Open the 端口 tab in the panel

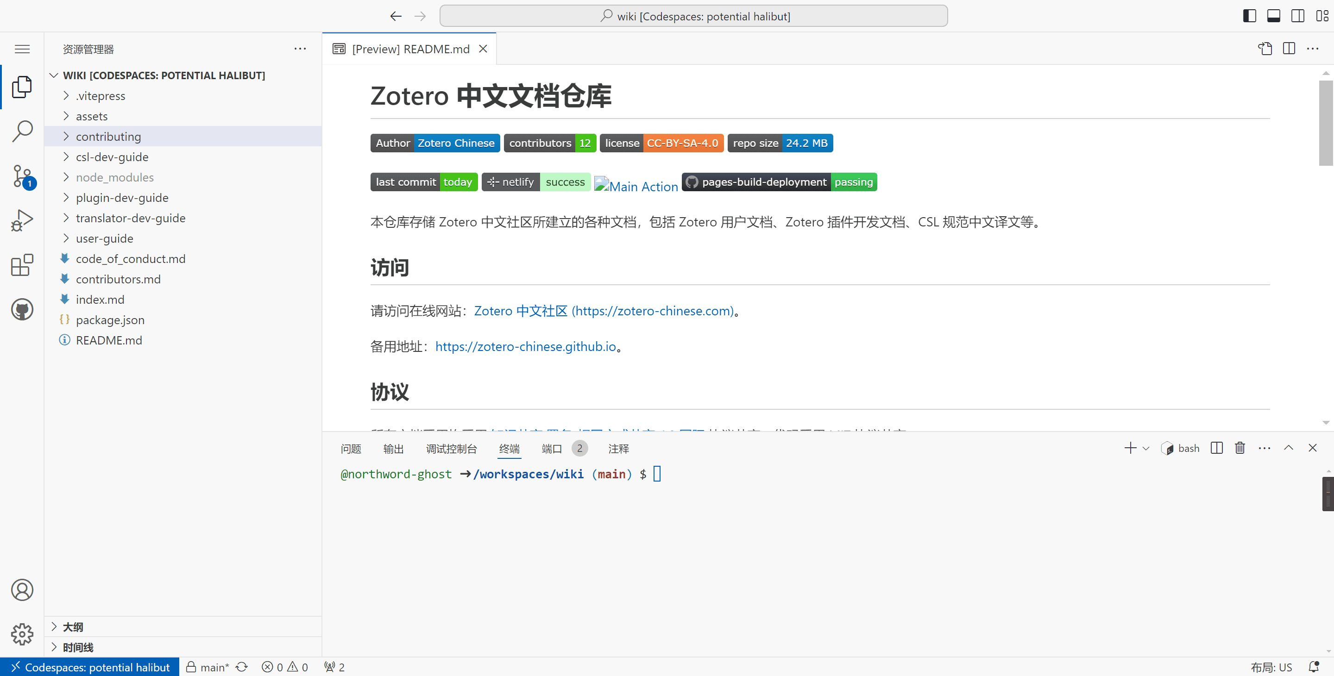pos(551,449)
